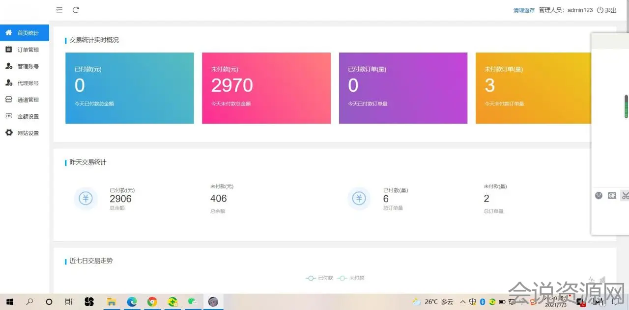
Task: Open 订单管理 in the sidebar
Action: point(28,50)
